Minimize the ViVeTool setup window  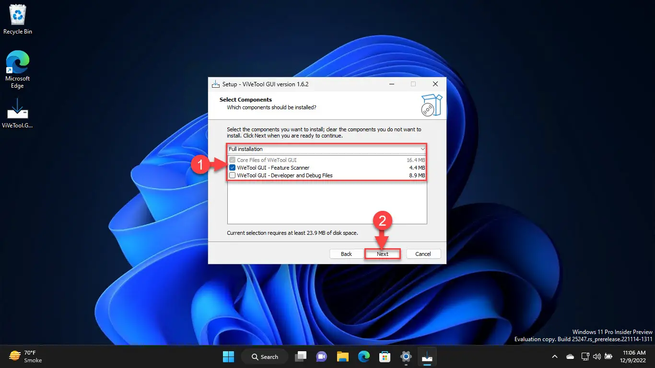point(391,84)
